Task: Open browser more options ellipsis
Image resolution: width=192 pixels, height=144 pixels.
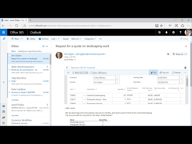Action: [189, 26]
